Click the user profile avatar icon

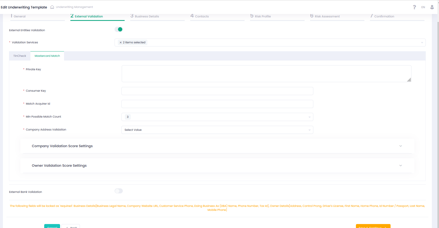pos(432,7)
